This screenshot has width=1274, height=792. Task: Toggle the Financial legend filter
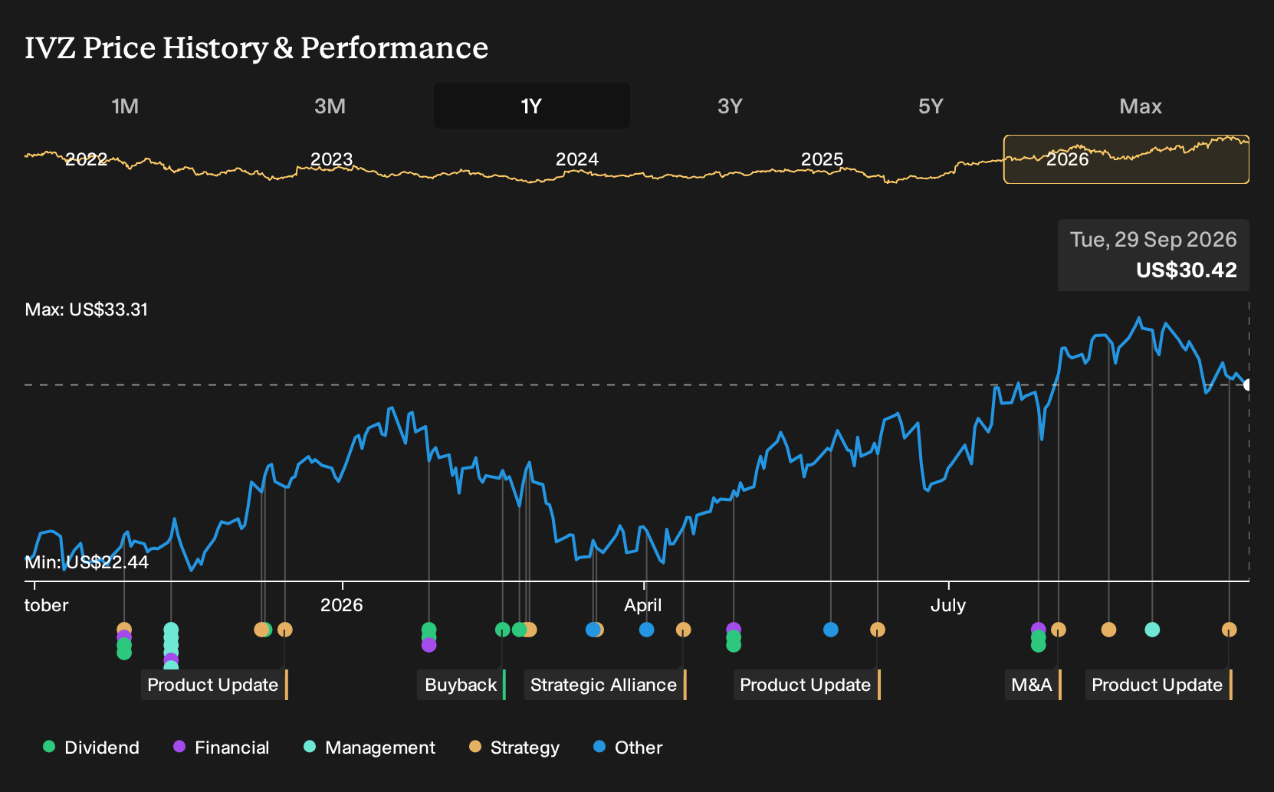(222, 748)
